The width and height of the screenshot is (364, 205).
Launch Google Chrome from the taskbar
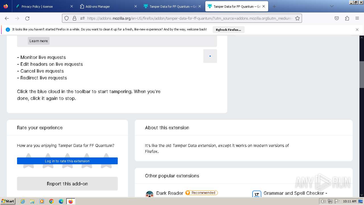[x=51, y=201]
